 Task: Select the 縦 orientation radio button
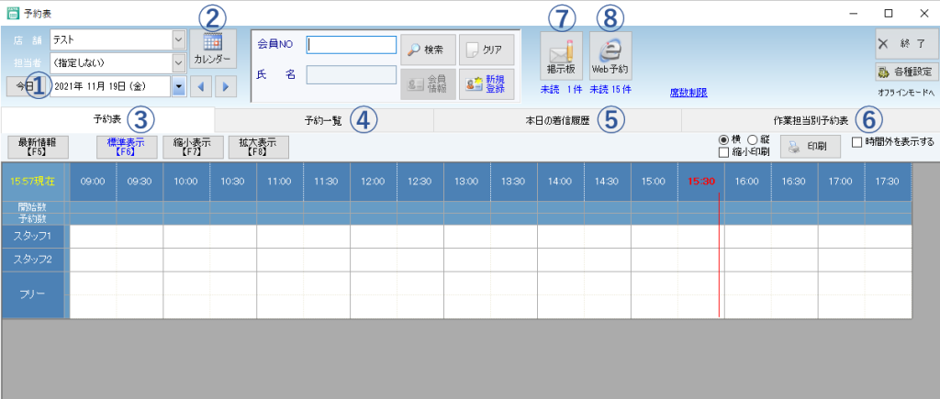[753, 139]
